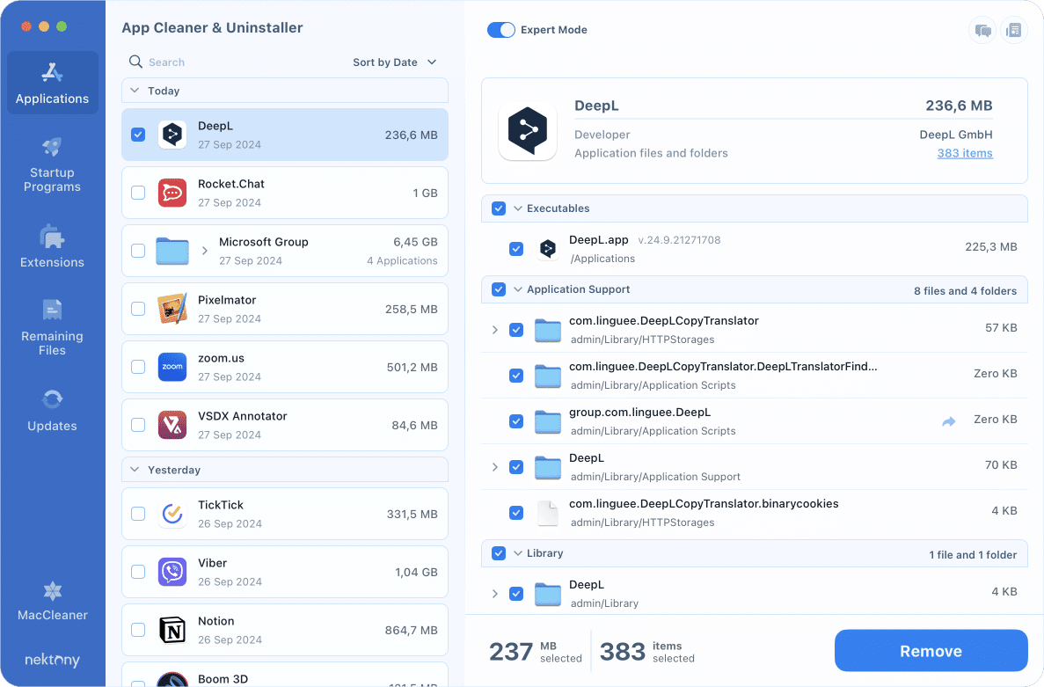Image resolution: width=1044 pixels, height=687 pixels.
Task: Click the zoom.us app icon
Action: coord(172,367)
